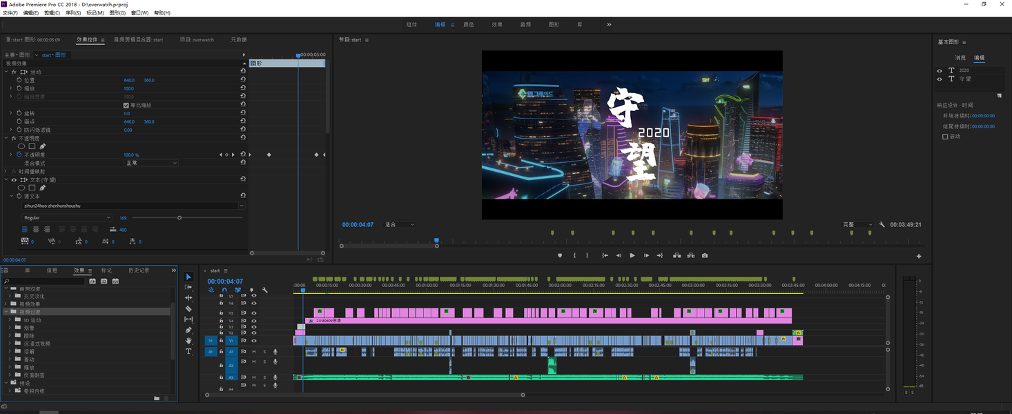Open the Regular font style dropdown
This screenshot has width=1012, height=414.
coord(67,218)
